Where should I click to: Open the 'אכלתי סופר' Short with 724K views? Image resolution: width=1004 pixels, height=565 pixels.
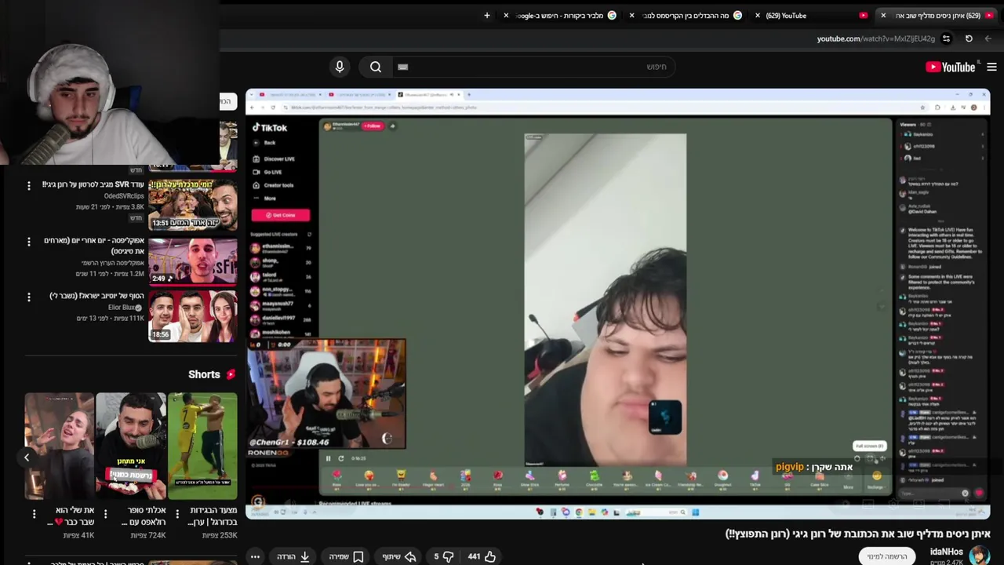130,446
